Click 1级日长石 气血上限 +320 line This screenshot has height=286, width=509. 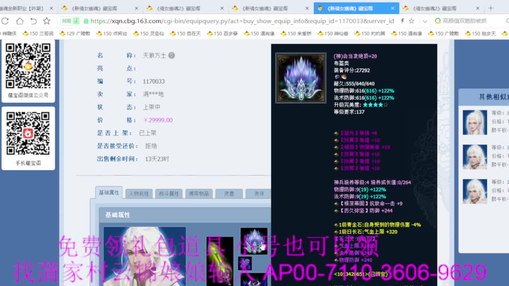pyautogui.click(x=365, y=232)
